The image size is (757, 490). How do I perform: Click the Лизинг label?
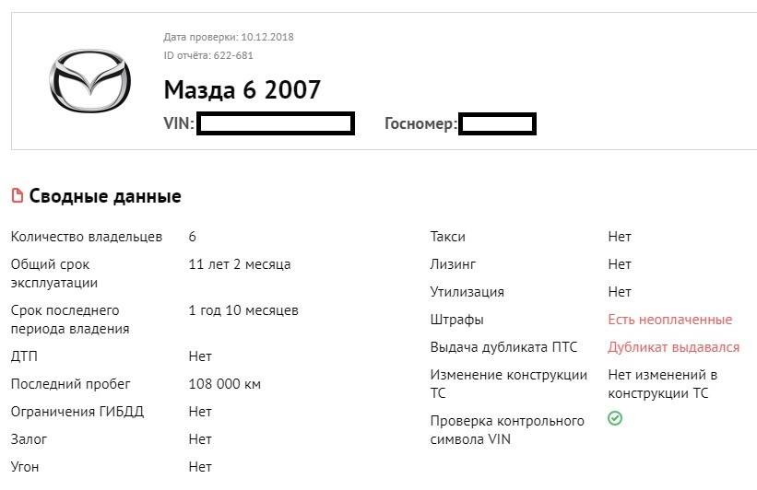453,264
